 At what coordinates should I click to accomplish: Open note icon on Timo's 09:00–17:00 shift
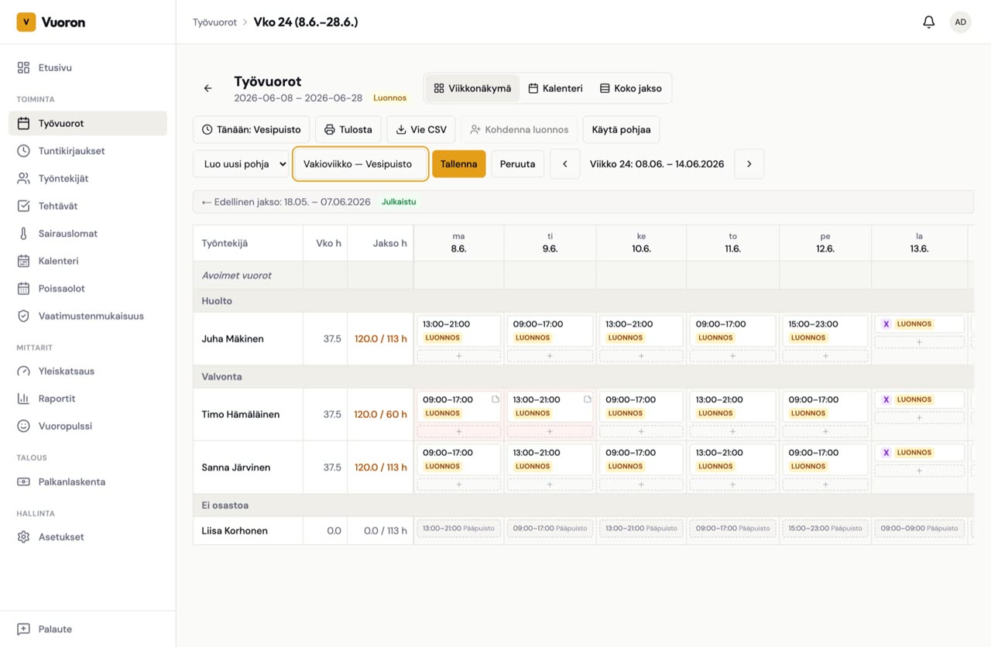click(495, 399)
